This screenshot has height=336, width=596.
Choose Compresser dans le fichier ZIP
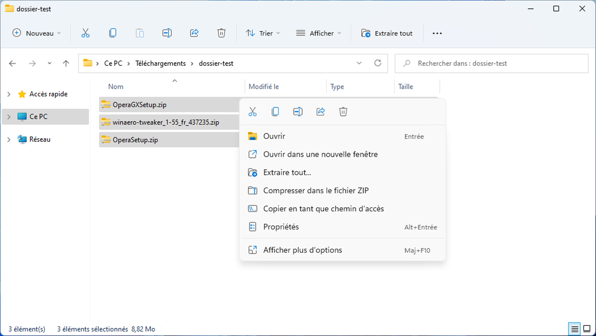[x=316, y=190]
